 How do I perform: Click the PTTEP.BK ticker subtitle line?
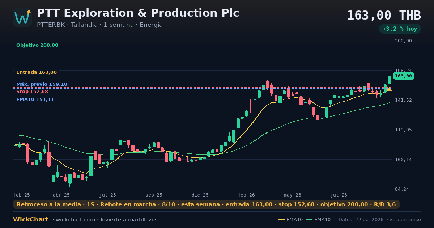pyautogui.click(x=100, y=25)
